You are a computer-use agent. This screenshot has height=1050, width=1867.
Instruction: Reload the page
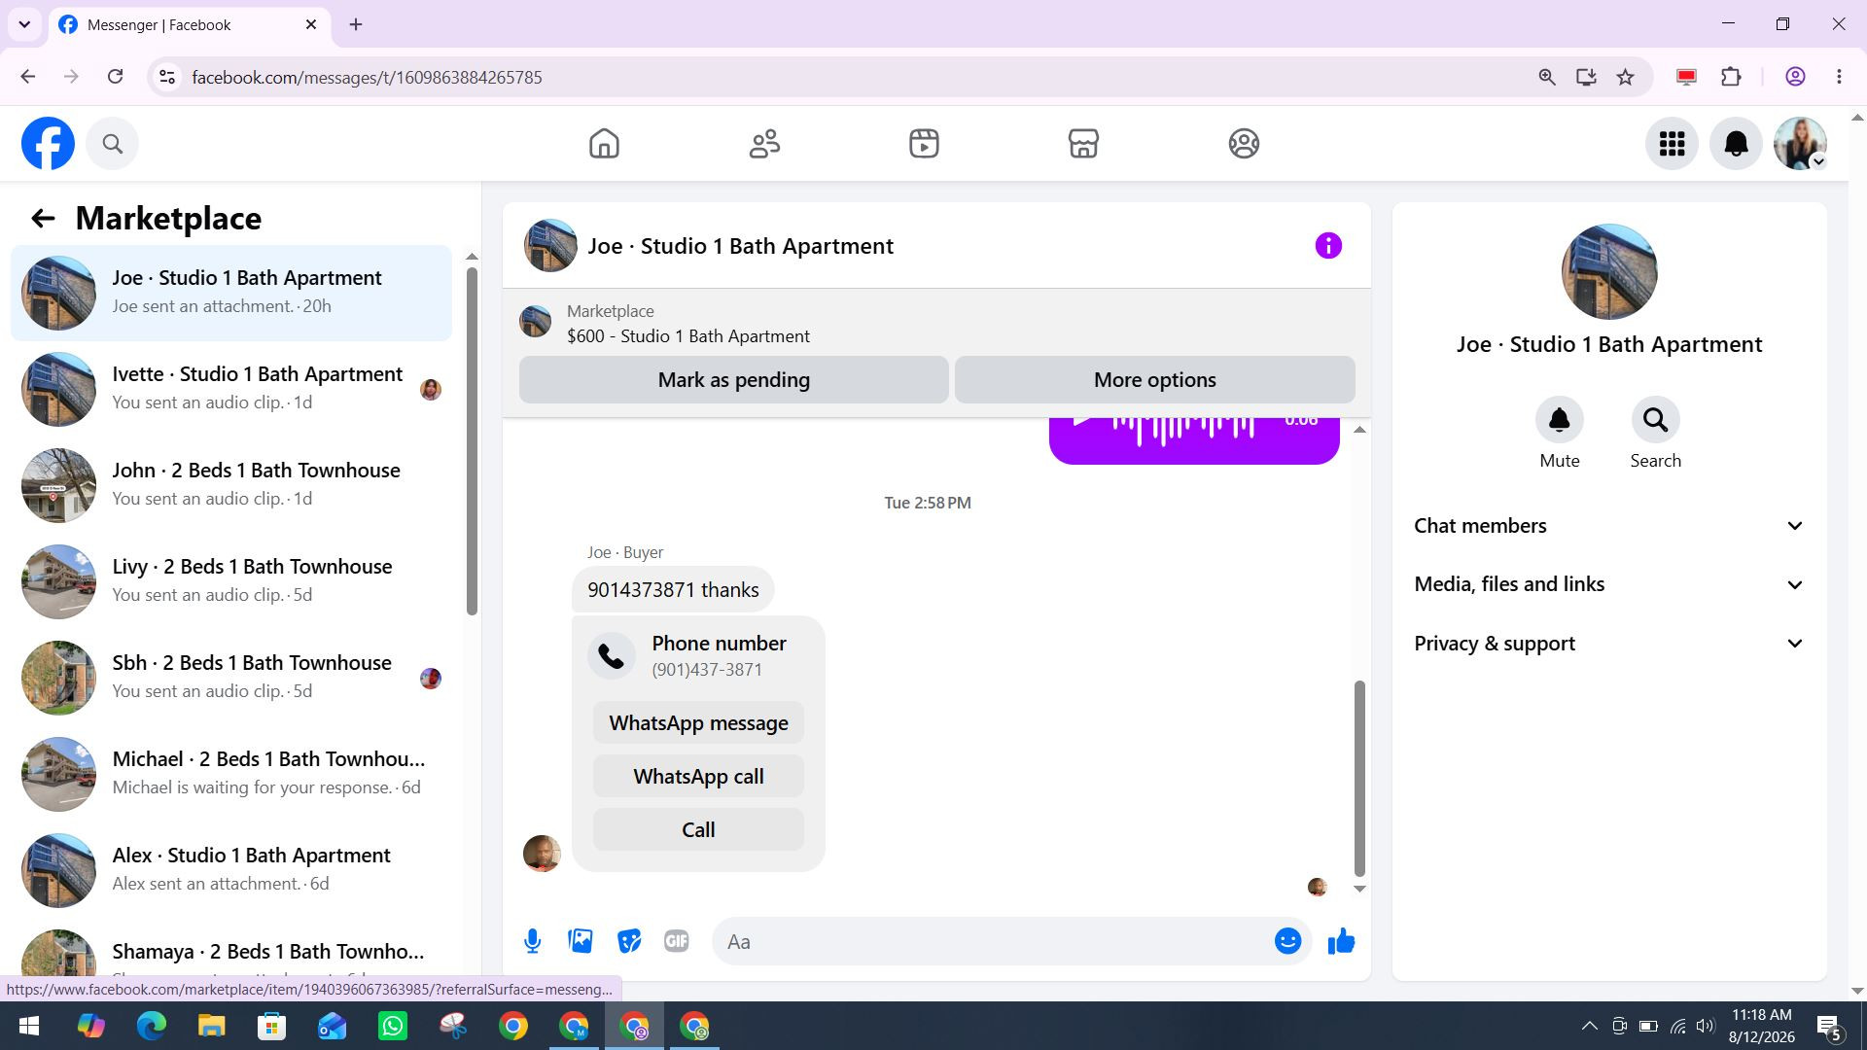(x=115, y=77)
